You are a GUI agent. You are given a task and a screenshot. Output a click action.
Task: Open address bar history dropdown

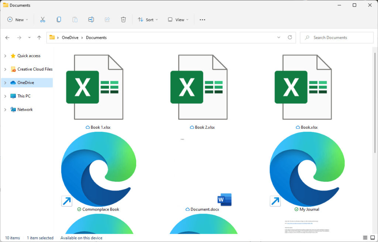(x=279, y=37)
